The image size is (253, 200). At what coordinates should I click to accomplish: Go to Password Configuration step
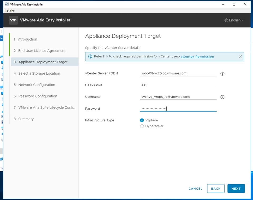[35, 96]
